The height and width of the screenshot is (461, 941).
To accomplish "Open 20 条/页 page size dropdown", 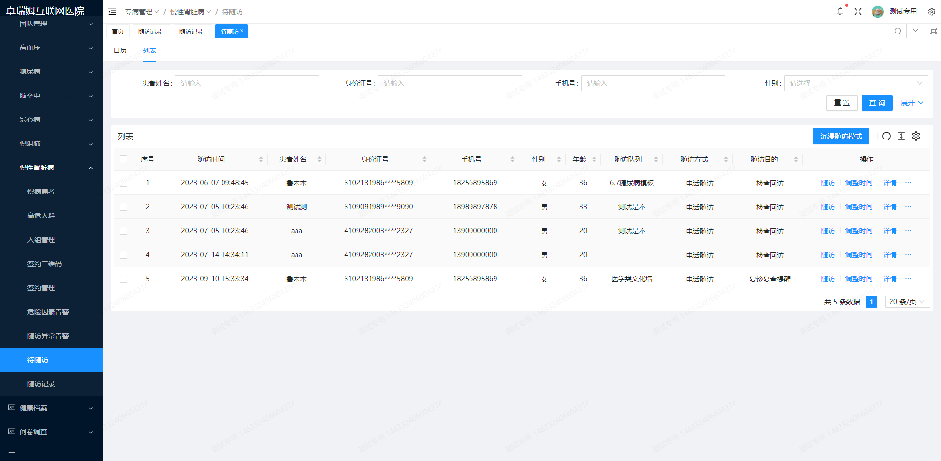I will click(x=907, y=302).
